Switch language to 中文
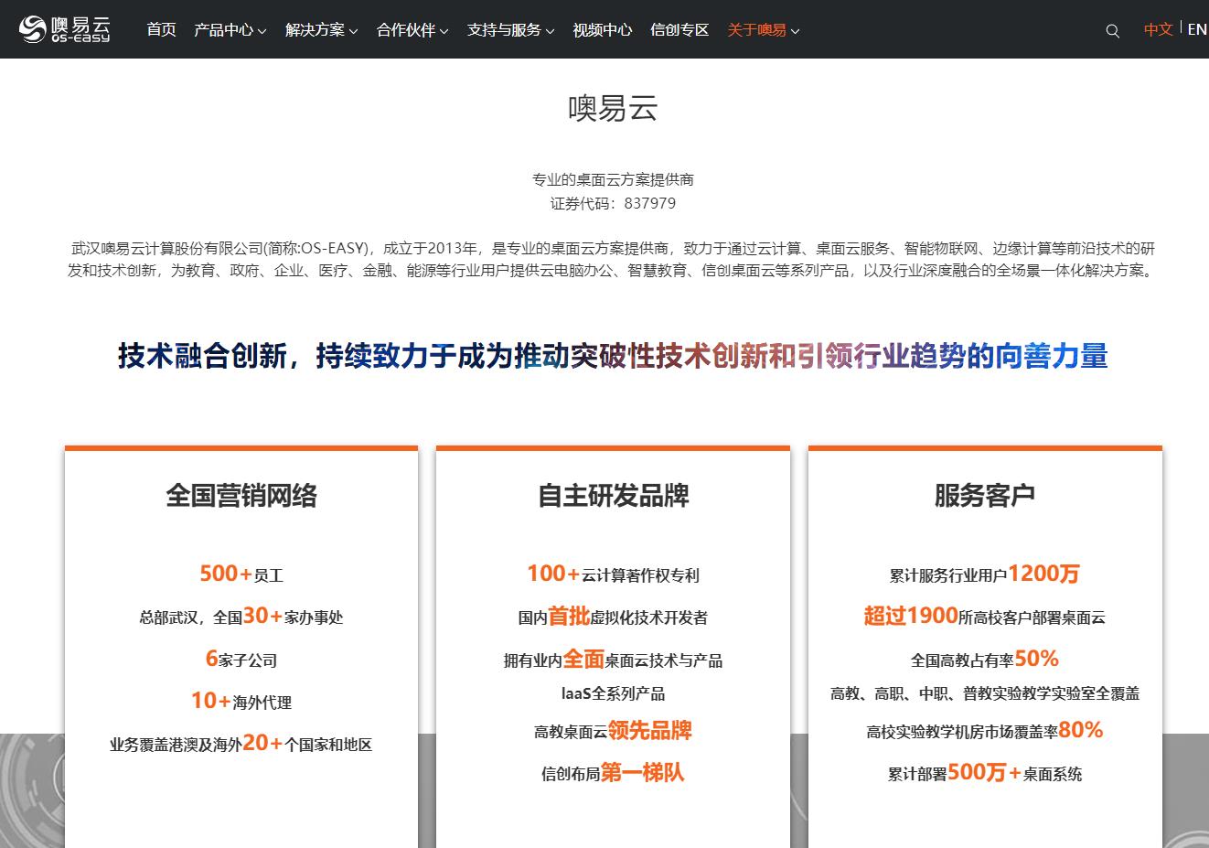Viewport: 1209px width, 848px height. click(x=1158, y=29)
